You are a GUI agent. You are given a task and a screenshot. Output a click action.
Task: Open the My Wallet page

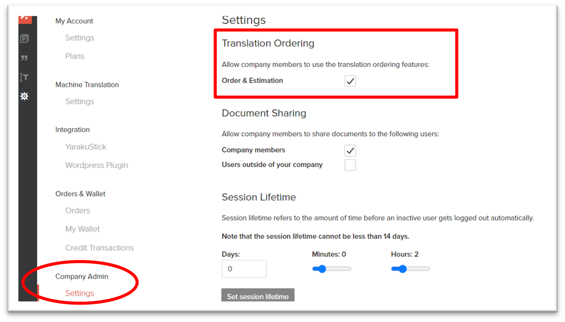[x=83, y=229]
